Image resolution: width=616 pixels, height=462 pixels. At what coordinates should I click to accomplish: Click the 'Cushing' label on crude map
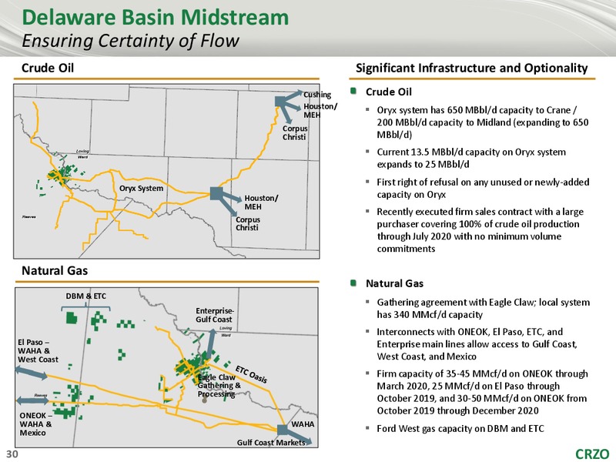pyautogui.click(x=317, y=95)
